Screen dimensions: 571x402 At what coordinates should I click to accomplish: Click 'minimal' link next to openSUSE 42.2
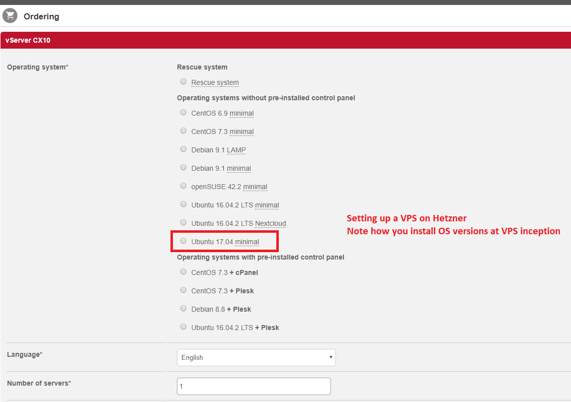click(255, 187)
